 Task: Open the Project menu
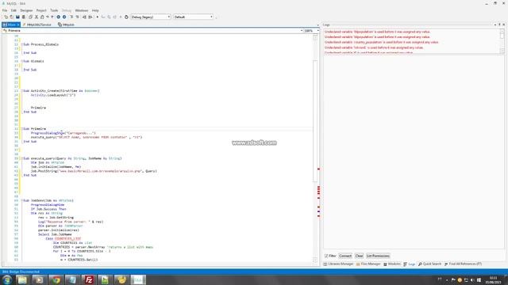(41, 10)
